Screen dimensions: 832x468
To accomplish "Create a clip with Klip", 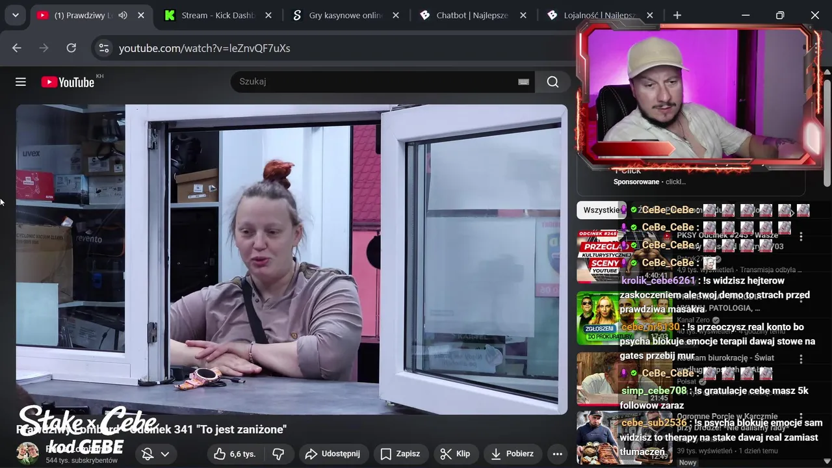I will click(455, 454).
